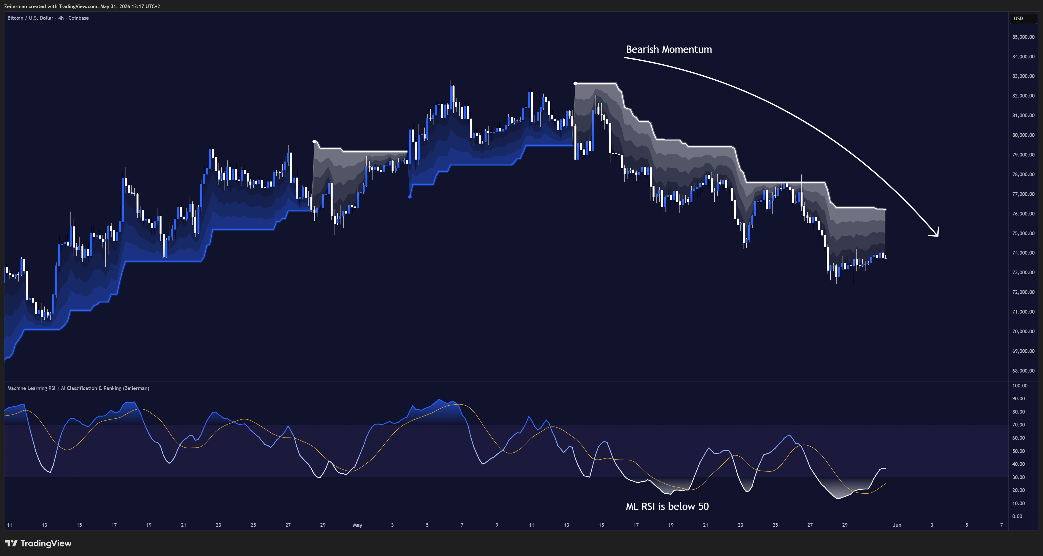Click the Jun label on the time axis
Screen dimensions: 1043x556
pyautogui.click(x=897, y=525)
